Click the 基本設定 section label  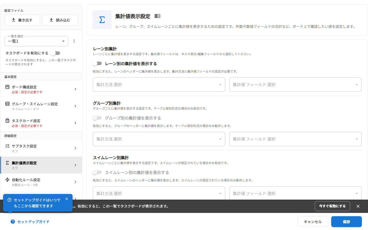pyautogui.click(x=10, y=77)
